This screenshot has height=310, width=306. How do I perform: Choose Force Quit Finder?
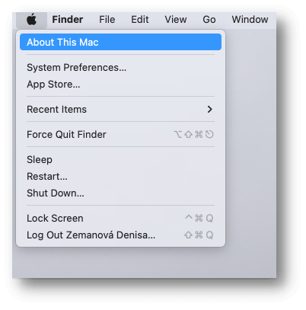[x=120, y=135]
